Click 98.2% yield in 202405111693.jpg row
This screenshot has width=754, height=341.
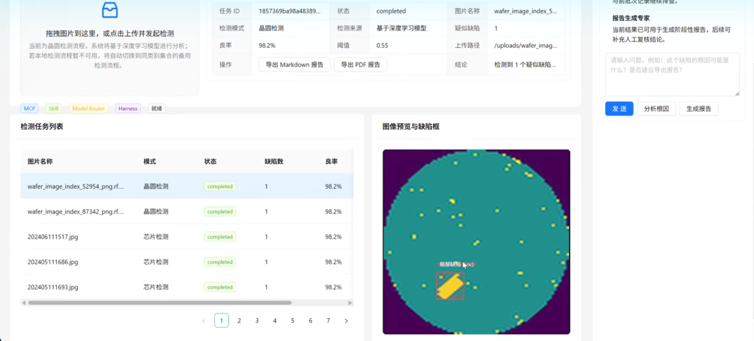(x=333, y=287)
